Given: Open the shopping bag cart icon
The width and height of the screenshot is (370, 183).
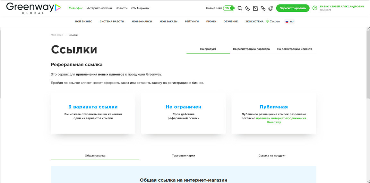Looking at the screenshot, I should point(255,8).
